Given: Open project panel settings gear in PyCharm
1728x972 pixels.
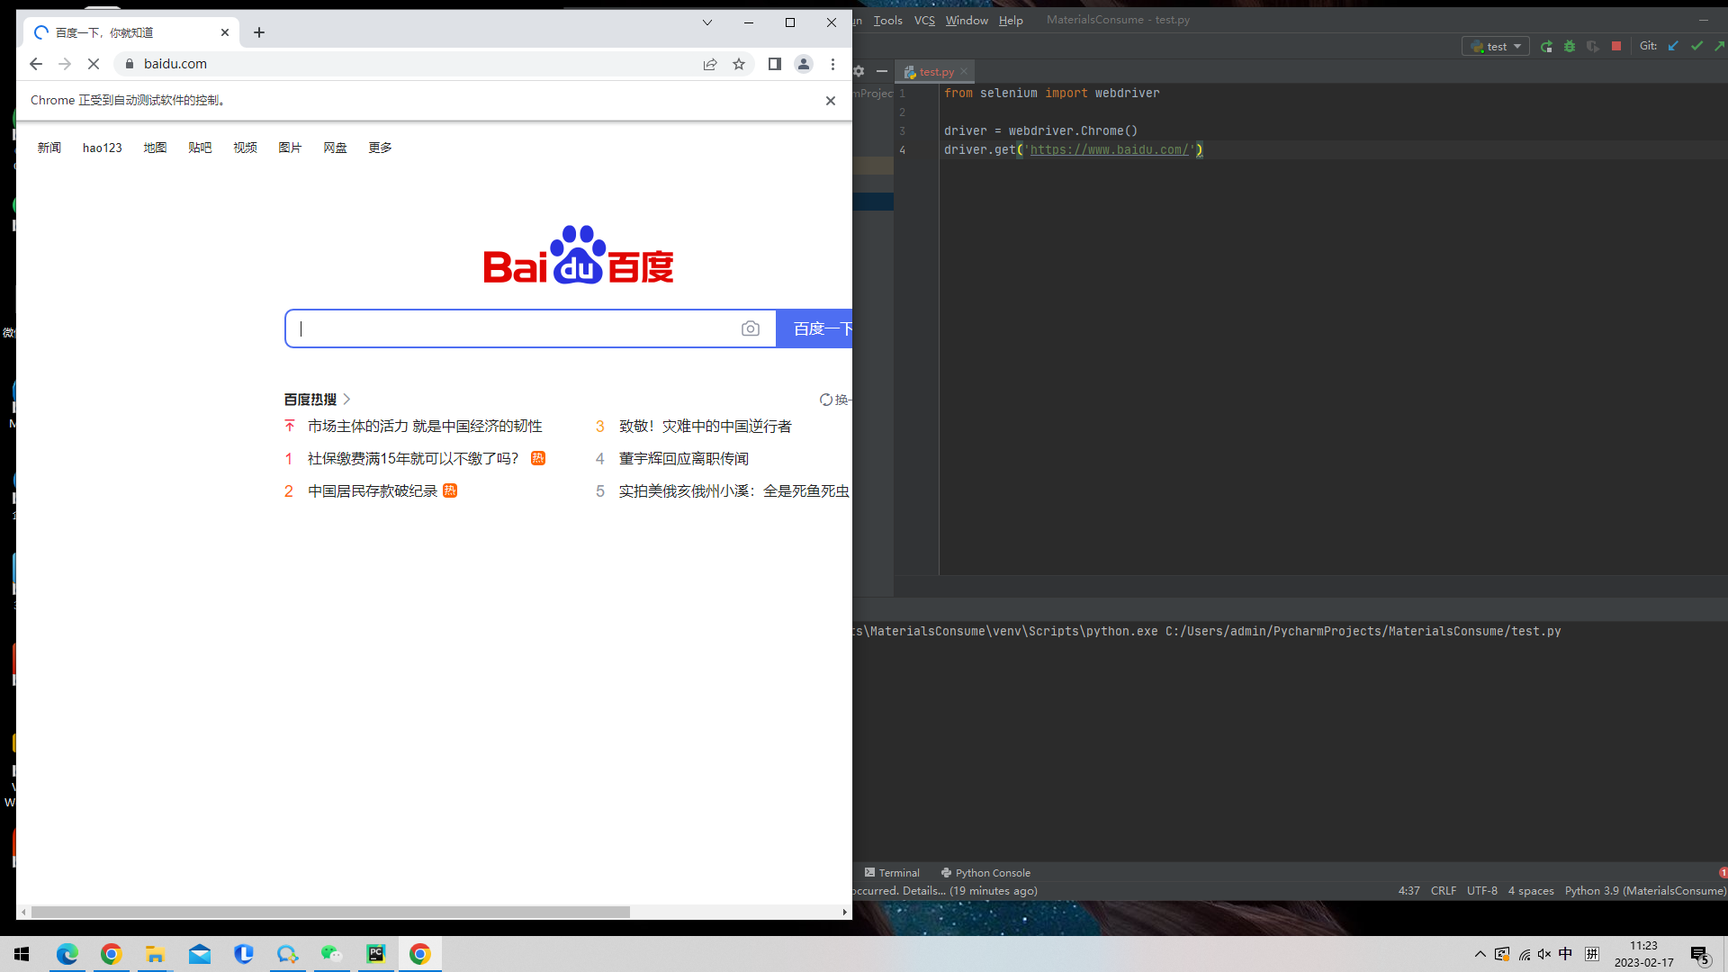Looking at the screenshot, I should click(859, 71).
